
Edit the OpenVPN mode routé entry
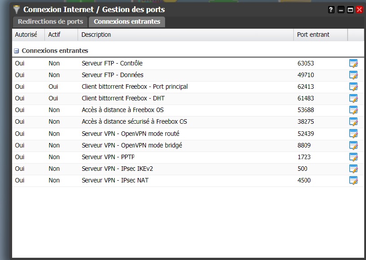pos(353,134)
